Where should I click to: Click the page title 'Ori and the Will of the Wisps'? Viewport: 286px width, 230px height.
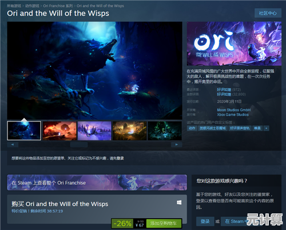coord(58,13)
